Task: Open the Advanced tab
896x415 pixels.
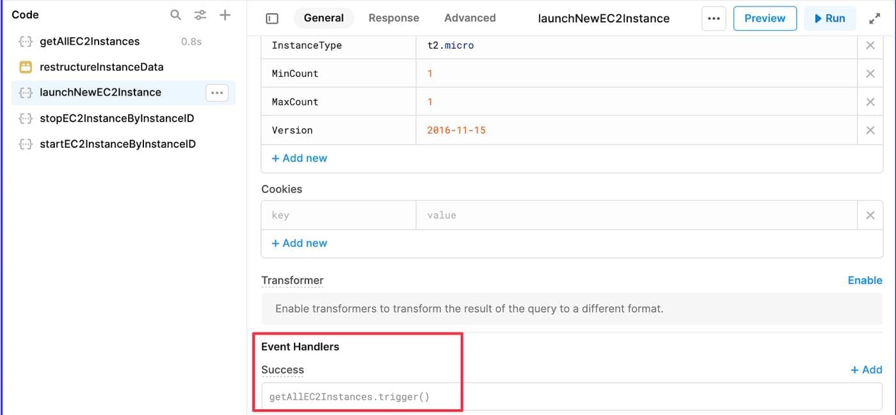Action: click(470, 18)
